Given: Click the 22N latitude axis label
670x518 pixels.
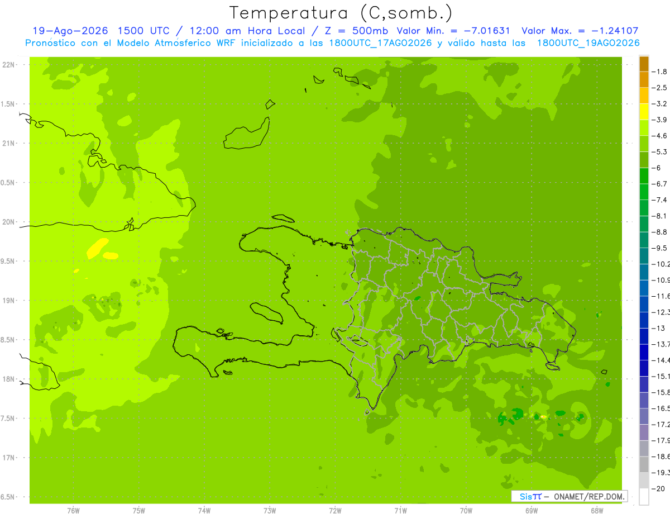Looking at the screenshot, I should tap(9, 65).
